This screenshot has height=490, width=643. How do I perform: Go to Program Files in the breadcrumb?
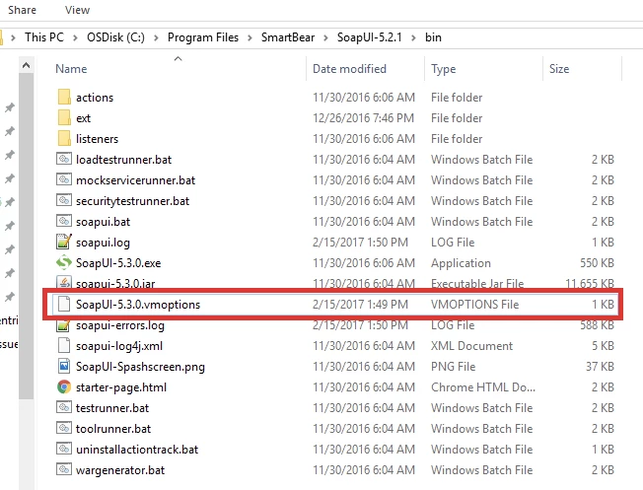[203, 37]
